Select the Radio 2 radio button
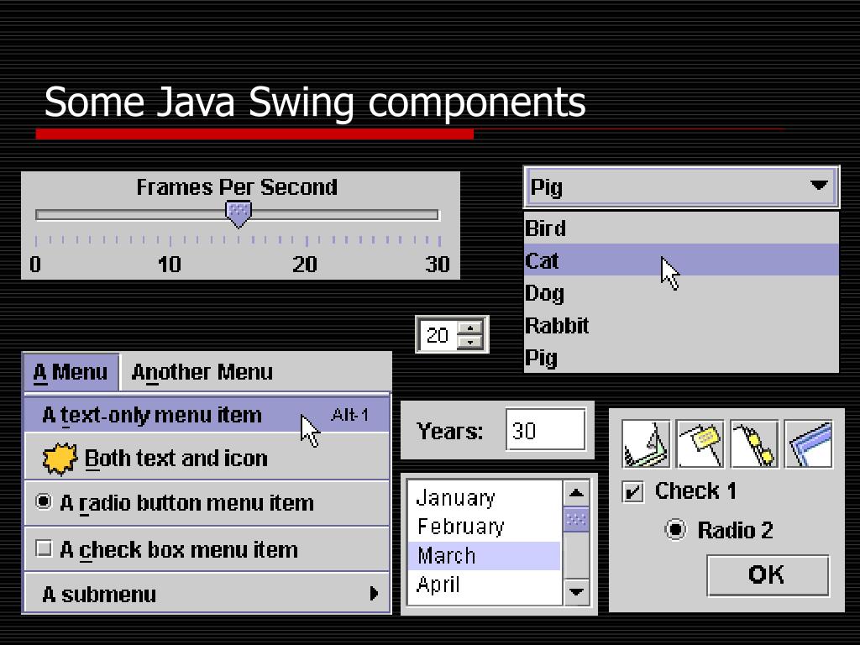The image size is (860, 645). point(675,530)
